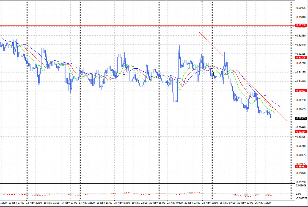Click the price scale value 0.89760
This screenshot has width=308, height=207.
pos(301,182)
